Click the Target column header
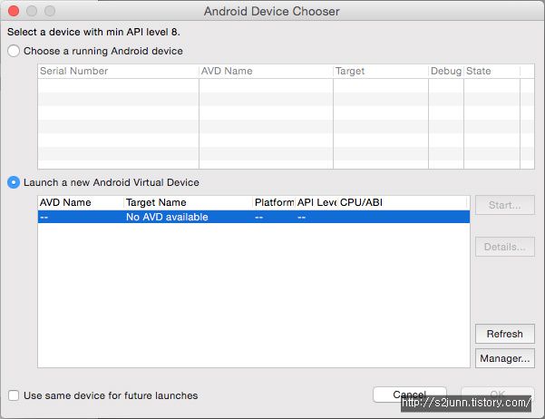 [381, 71]
